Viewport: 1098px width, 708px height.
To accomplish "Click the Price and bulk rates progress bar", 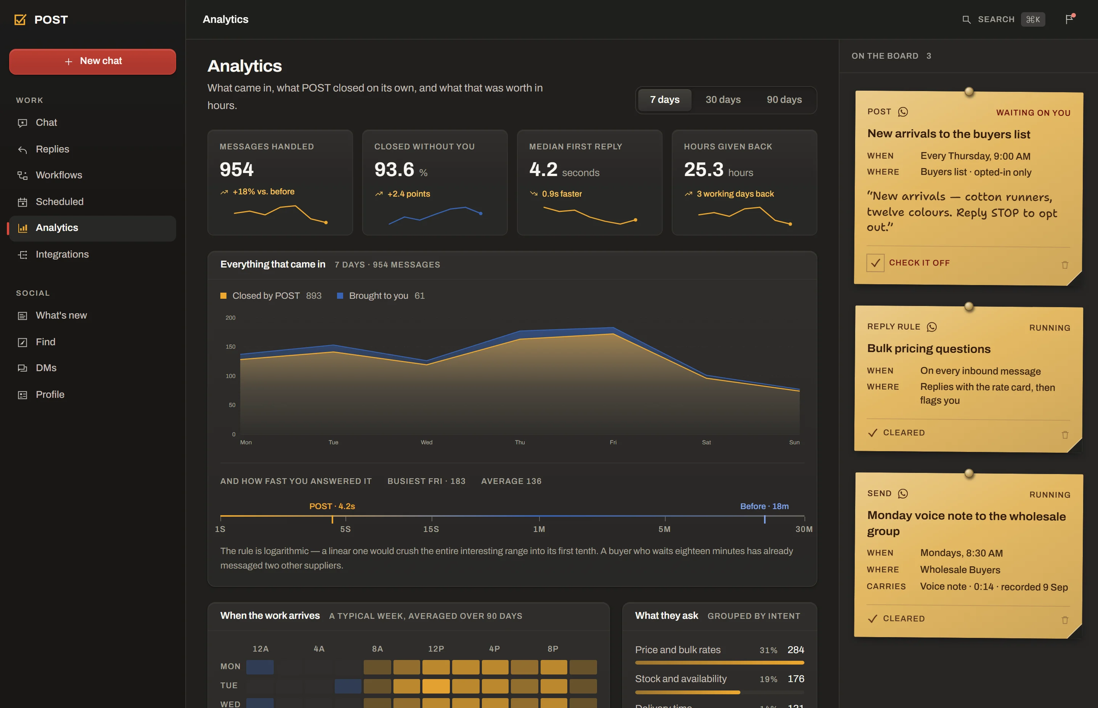I will coord(719,663).
